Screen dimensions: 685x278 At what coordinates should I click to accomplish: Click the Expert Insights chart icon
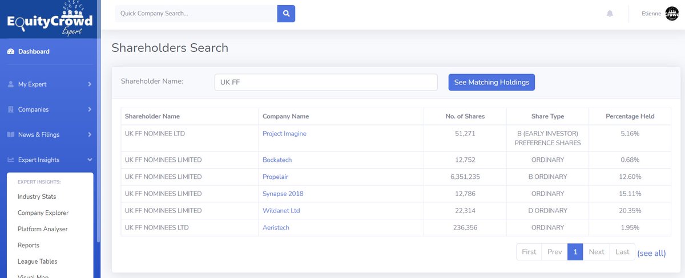coord(10,160)
